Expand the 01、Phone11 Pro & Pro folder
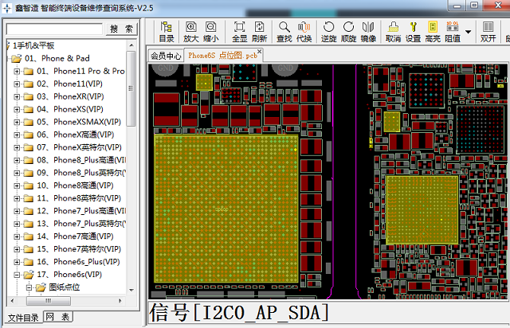Viewport: 510px width, 328px height. coord(17,71)
